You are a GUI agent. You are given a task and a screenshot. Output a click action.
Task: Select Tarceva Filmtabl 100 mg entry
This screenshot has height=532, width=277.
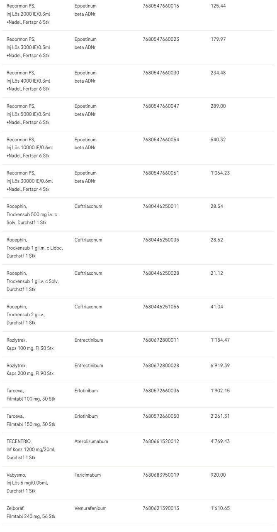(x=31, y=395)
